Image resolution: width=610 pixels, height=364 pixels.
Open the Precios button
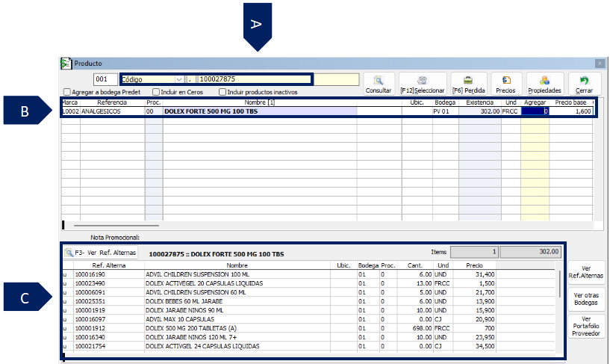point(505,84)
